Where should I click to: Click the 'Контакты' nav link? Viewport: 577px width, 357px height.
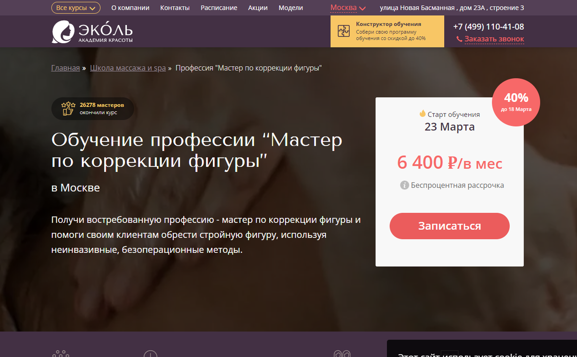click(175, 8)
